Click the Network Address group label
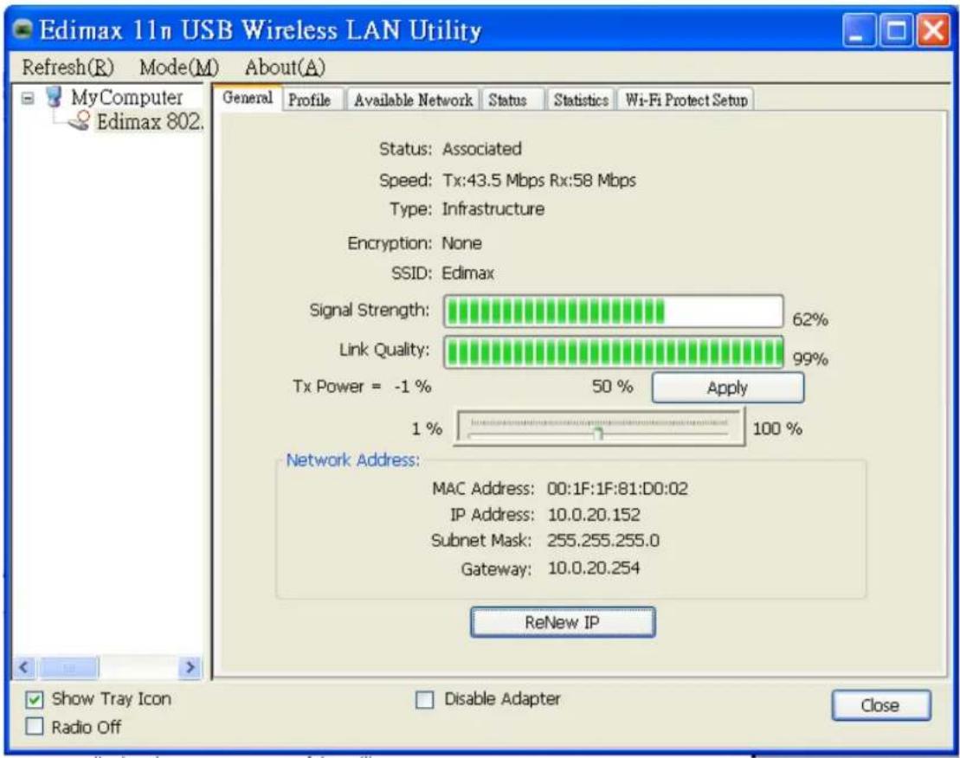The image size is (960, 758). [353, 460]
